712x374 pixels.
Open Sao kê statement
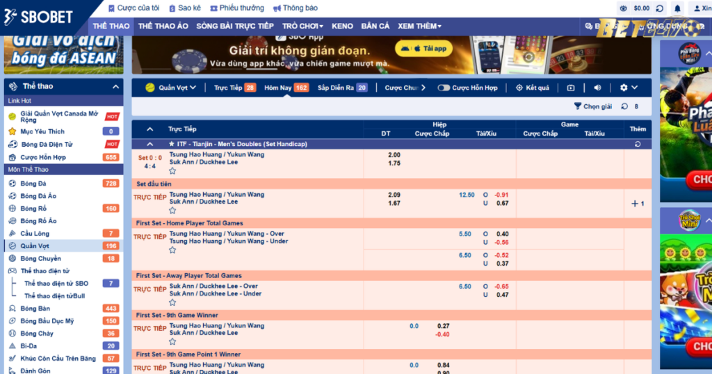click(185, 8)
